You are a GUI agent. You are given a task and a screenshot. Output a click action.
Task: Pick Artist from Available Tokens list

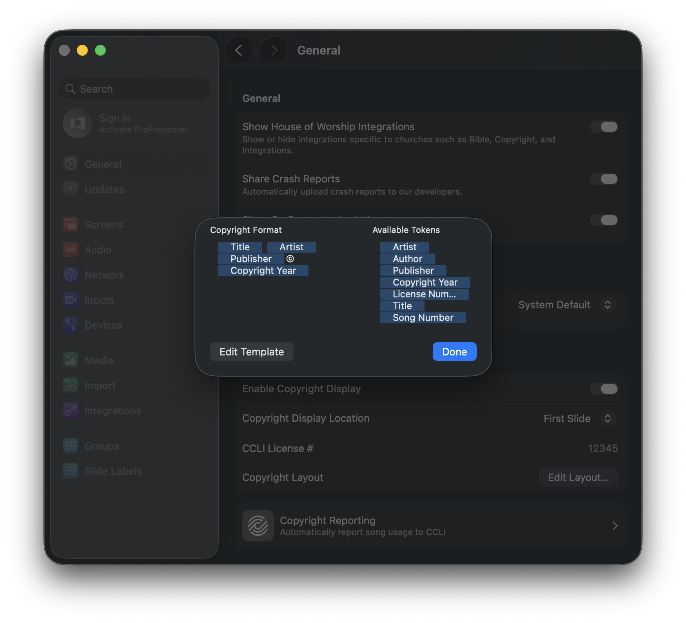[x=405, y=247]
